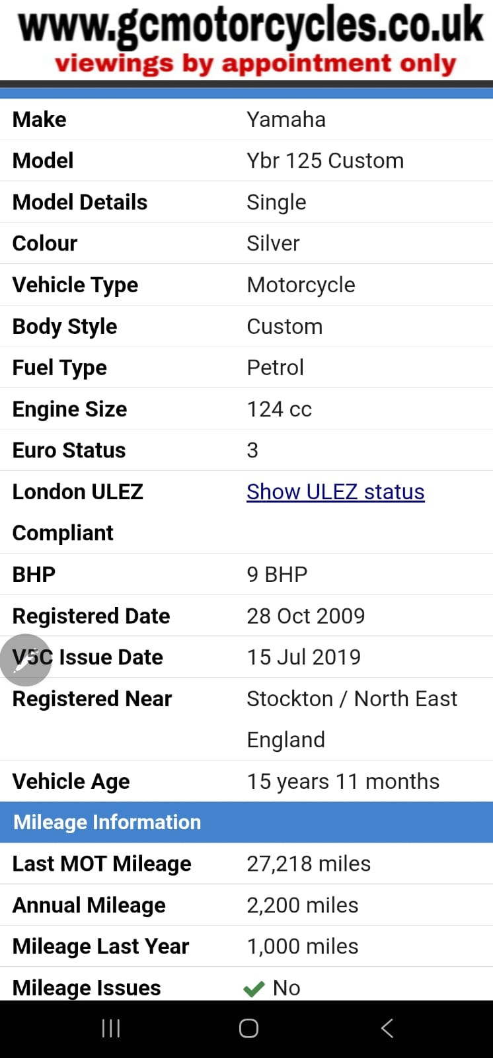This screenshot has height=1058, width=493.
Task: Open the Show ULEZ status link
Action: pyautogui.click(x=335, y=492)
